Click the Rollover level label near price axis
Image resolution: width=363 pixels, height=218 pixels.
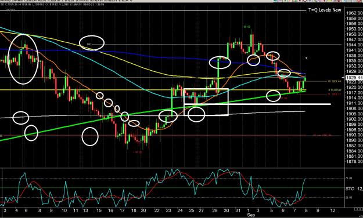click(x=335, y=90)
